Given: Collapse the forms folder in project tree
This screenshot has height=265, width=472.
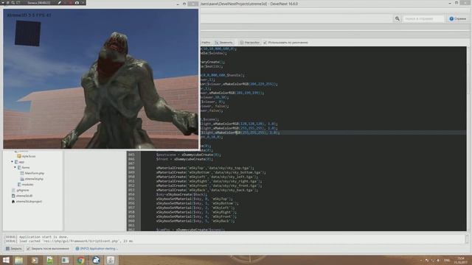Looking at the screenshot, I should [x=15, y=168].
